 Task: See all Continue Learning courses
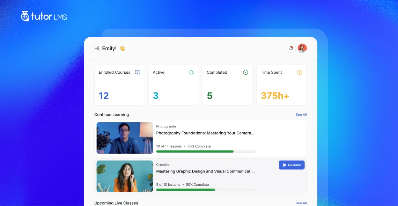[x=301, y=115]
